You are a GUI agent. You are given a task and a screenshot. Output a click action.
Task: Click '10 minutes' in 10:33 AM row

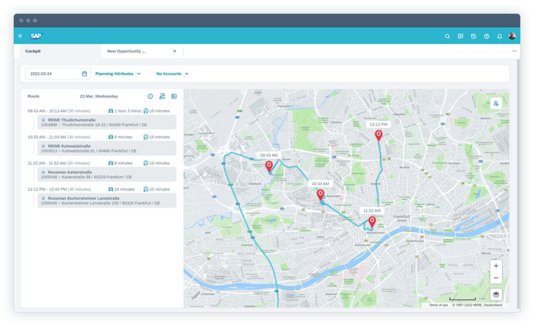160,137
